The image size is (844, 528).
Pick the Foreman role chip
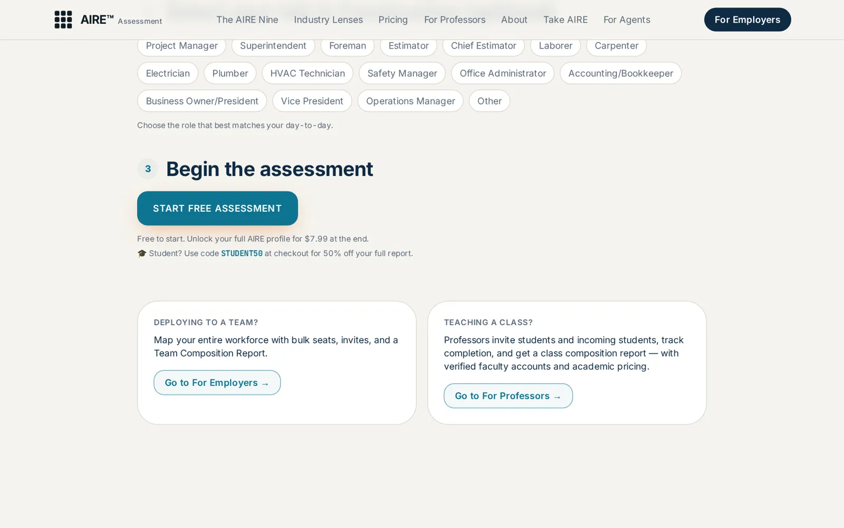click(348, 46)
